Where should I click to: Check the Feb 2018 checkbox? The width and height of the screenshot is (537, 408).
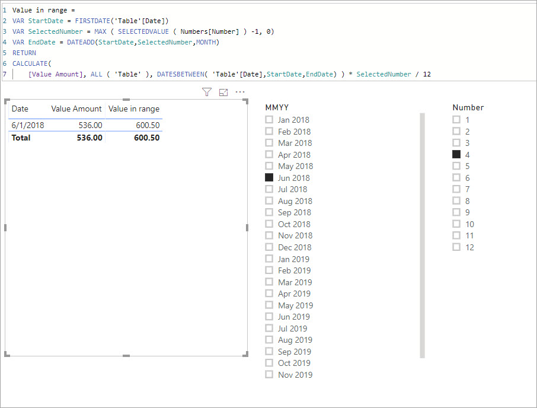(269, 131)
